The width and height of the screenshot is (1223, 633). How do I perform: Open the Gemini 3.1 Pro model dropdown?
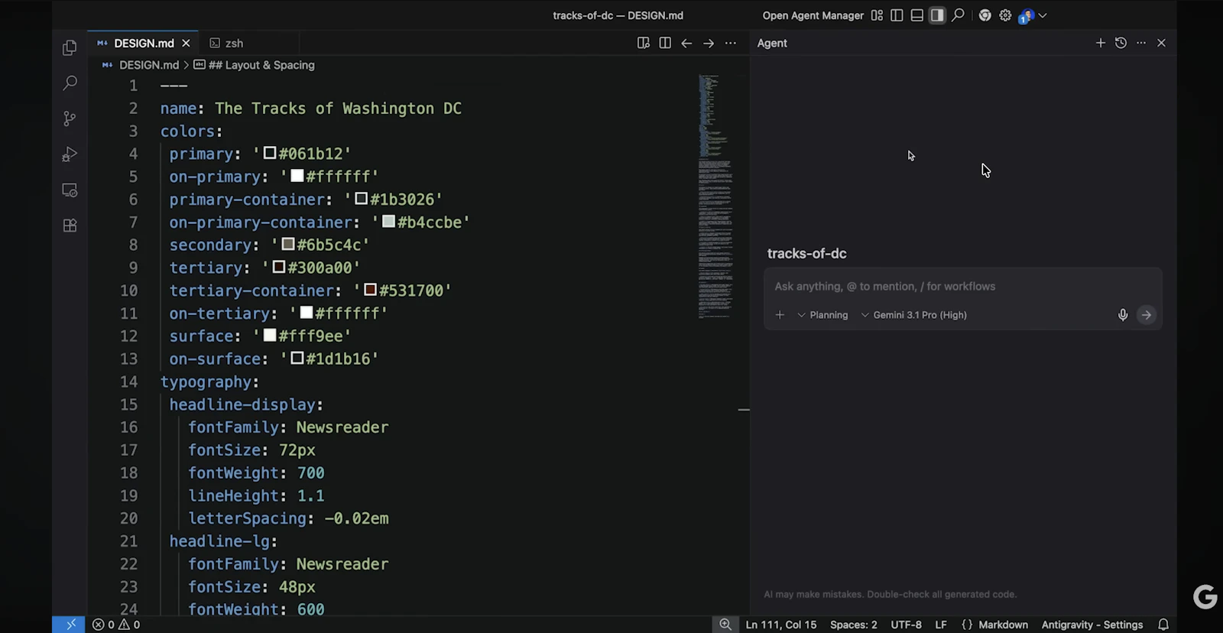[914, 315]
